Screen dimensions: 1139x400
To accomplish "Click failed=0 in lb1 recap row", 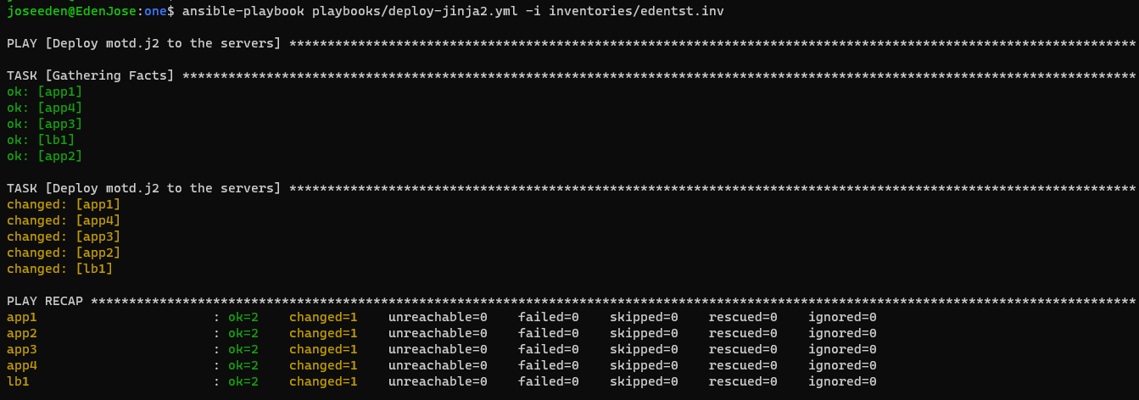I will [x=549, y=381].
